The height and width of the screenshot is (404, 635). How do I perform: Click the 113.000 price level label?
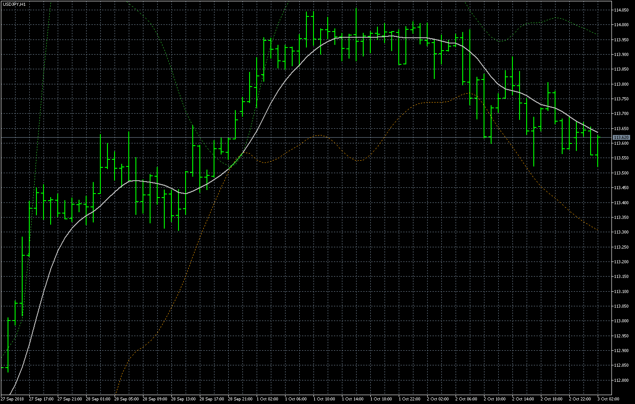coord(621,321)
